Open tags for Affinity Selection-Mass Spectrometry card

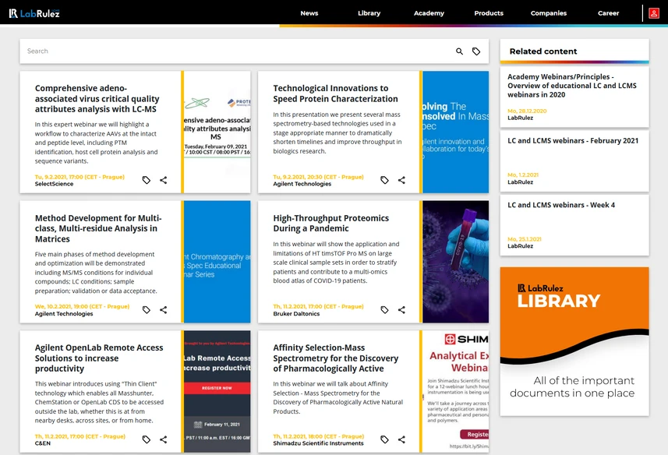coord(384,439)
